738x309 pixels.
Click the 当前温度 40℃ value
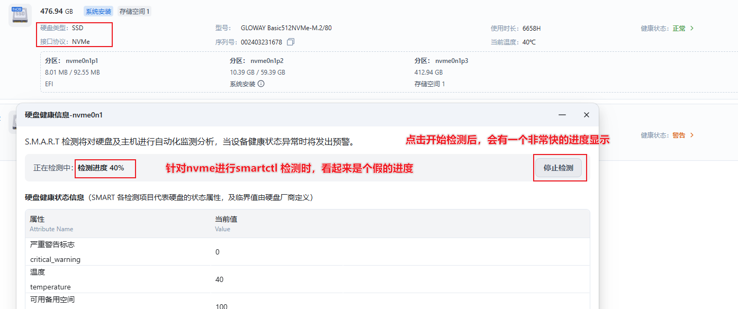point(529,42)
